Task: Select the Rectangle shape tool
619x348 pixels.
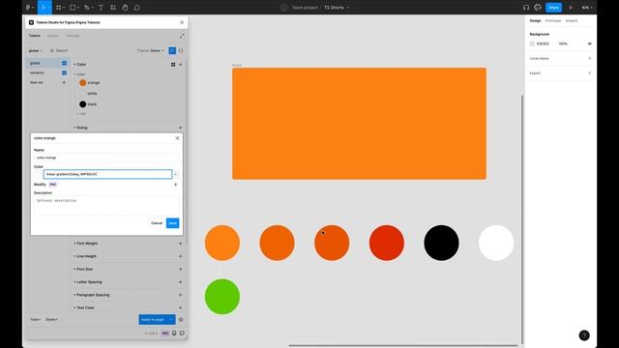Action: point(73,7)
